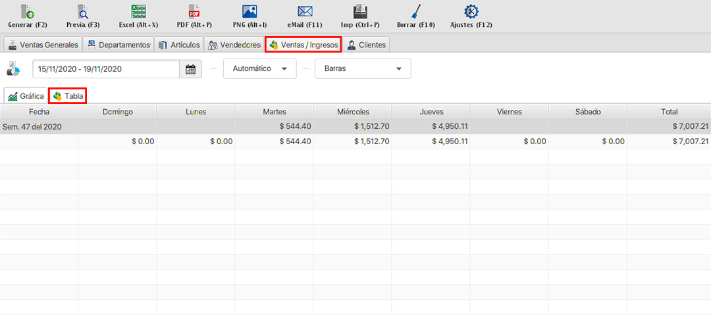Screen dimensions: 711x315
Task: Clear report with Borrar (F10) broom
Action: tap(415, 12)
